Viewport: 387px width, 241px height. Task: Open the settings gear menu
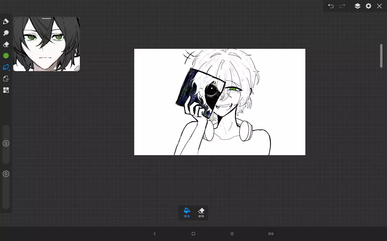[368, 6]
